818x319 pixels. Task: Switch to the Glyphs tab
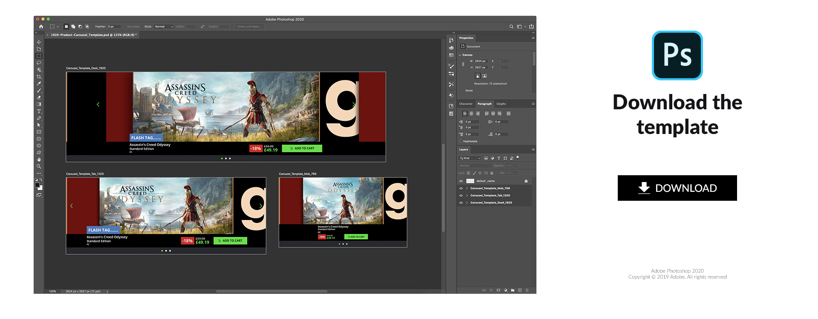501,104
